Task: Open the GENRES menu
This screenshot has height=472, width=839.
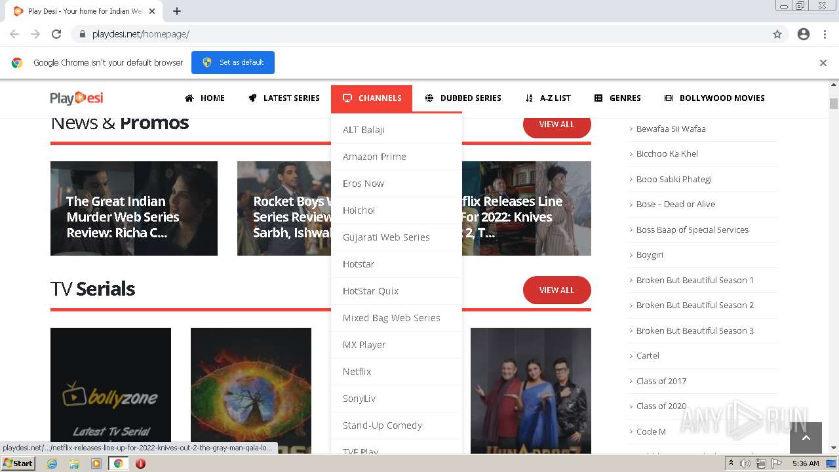Action: coord(617,98)
